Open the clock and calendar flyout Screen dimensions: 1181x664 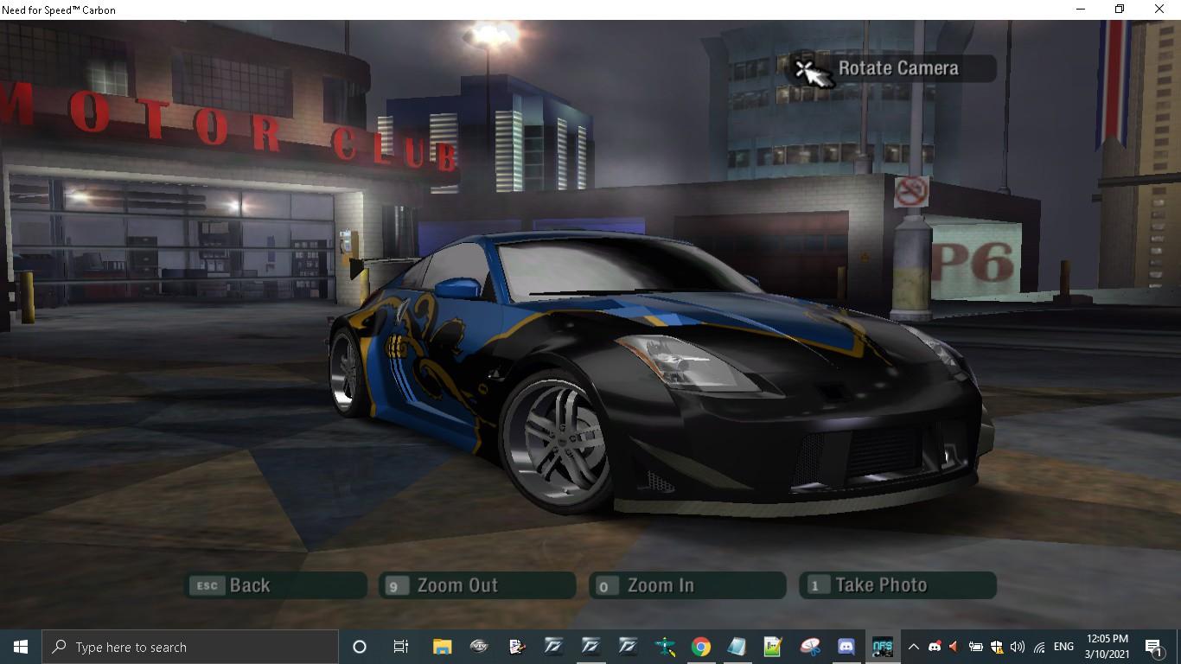(1108, 647)
